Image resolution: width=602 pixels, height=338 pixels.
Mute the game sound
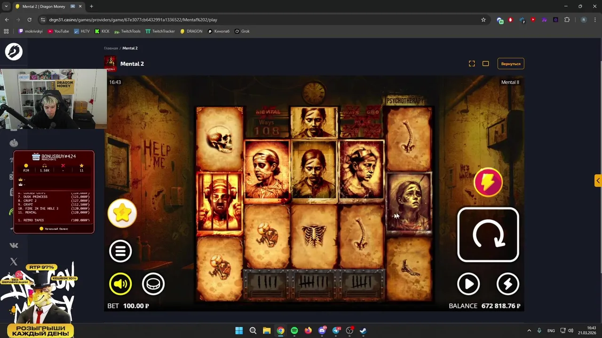120,284
